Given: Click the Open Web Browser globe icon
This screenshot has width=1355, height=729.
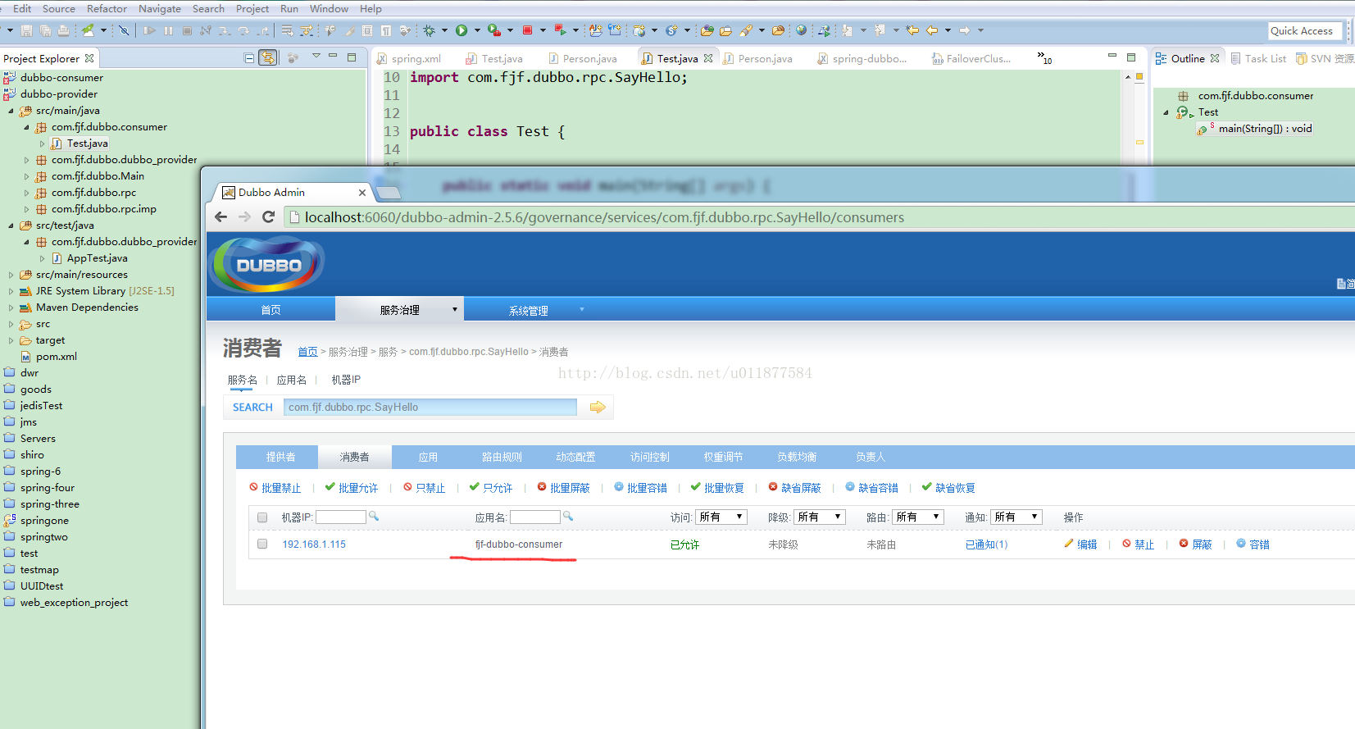Looking at the screenshot, I should 802,30.
